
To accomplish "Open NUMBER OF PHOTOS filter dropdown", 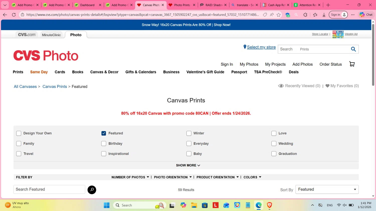I will [130, 177].
